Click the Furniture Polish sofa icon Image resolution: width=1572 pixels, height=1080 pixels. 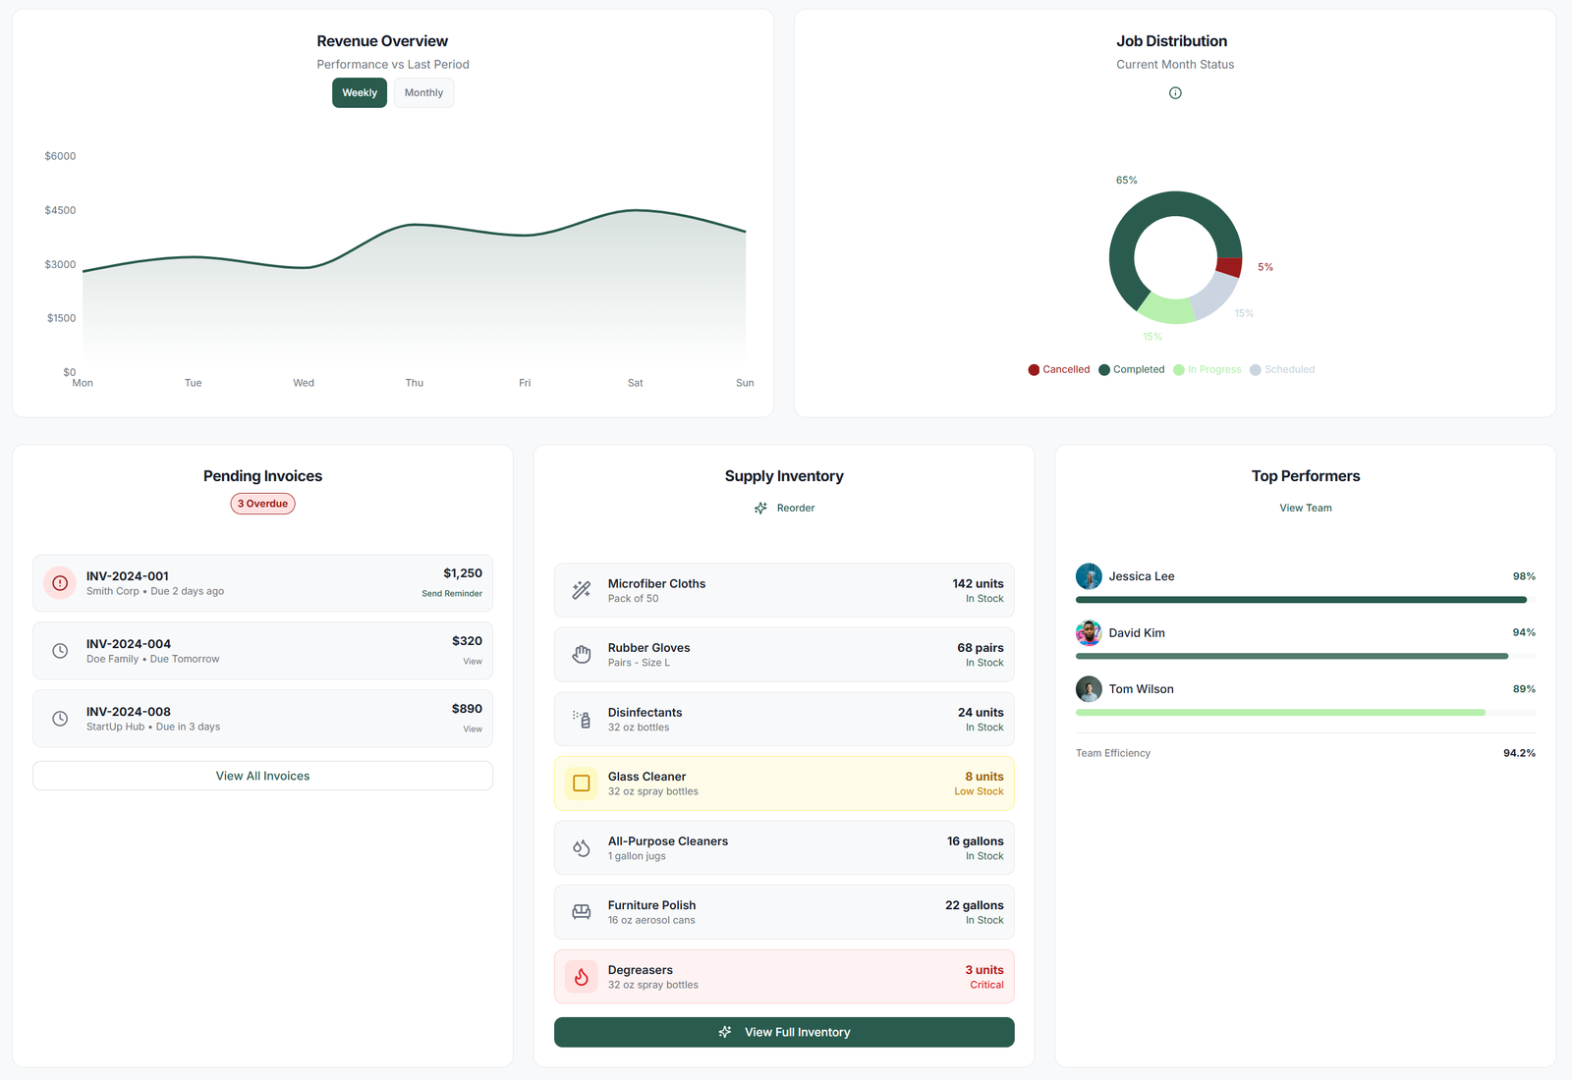[x=582, y=912]
